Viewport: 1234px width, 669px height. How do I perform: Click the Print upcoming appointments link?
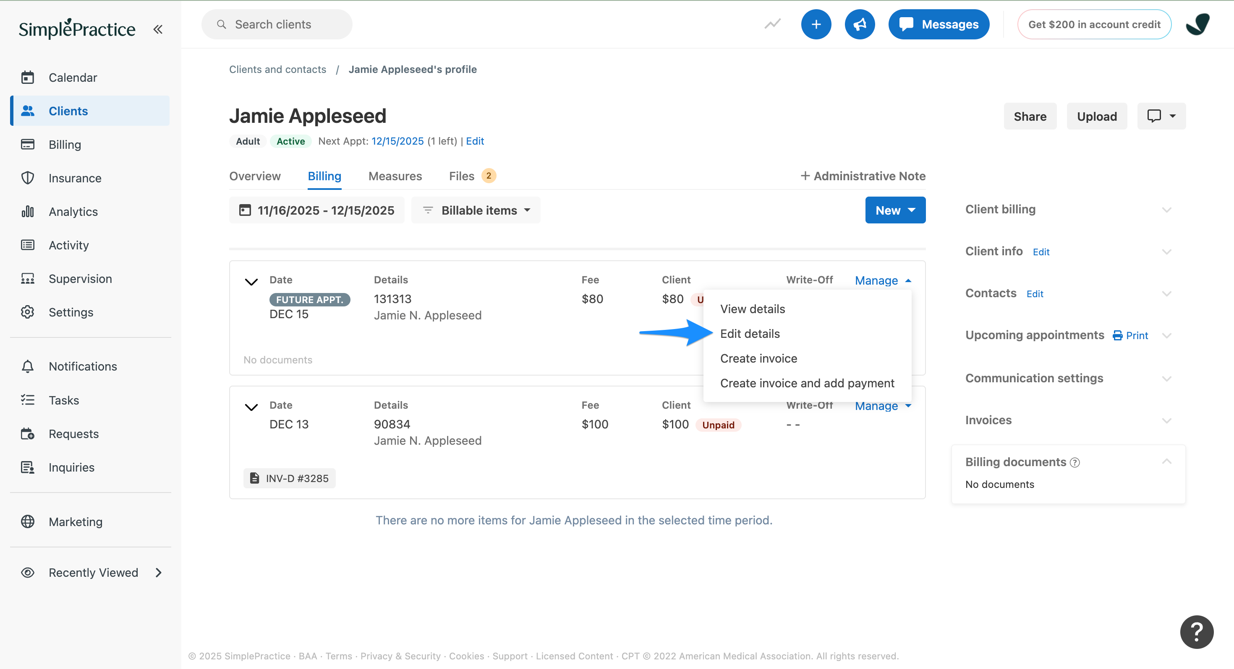click(1130, 335)
